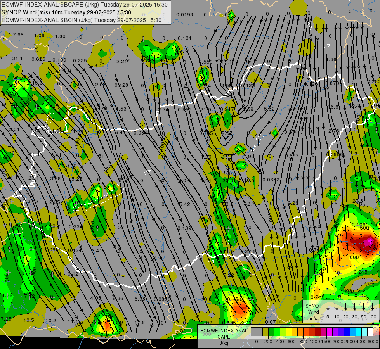Click the 'SYNOP' label in wind legend
The image size is (380, 349).
click(313, 306)
